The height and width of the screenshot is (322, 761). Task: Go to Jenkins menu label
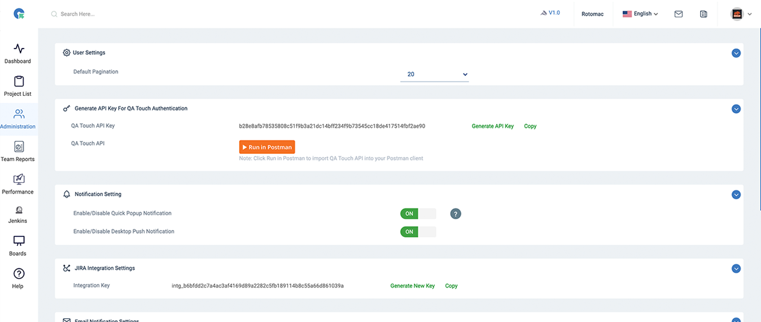[18, 220]
